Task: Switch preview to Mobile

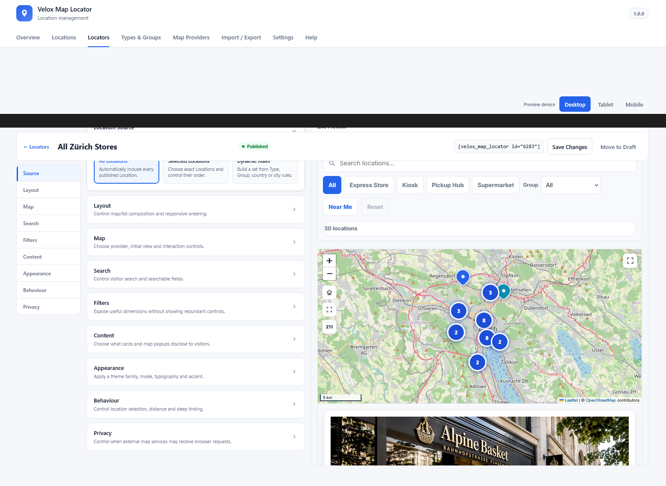Action: [634, 104]
